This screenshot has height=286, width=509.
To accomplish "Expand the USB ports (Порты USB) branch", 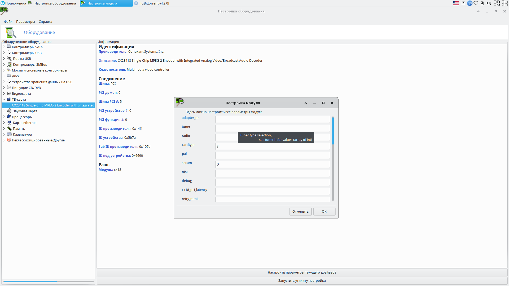I will click(x=4, y=59).
